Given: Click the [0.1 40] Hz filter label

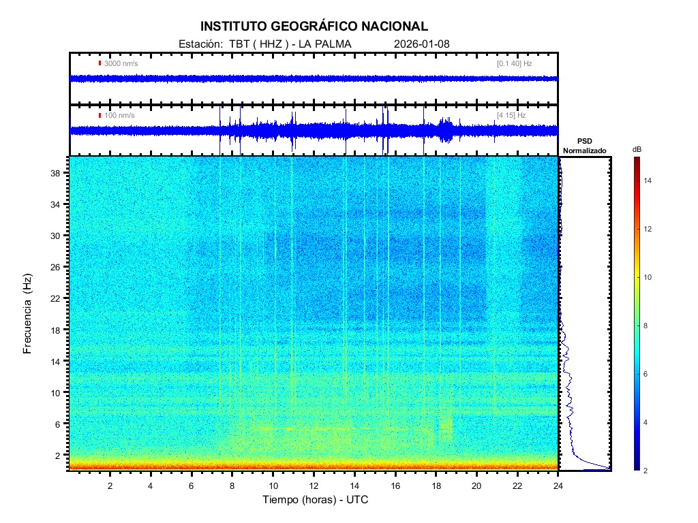Looking at the screenshot, I should [514, 63].
